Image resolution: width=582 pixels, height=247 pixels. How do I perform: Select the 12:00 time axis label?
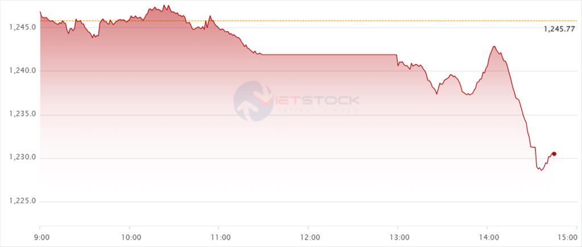click(308, 237)
